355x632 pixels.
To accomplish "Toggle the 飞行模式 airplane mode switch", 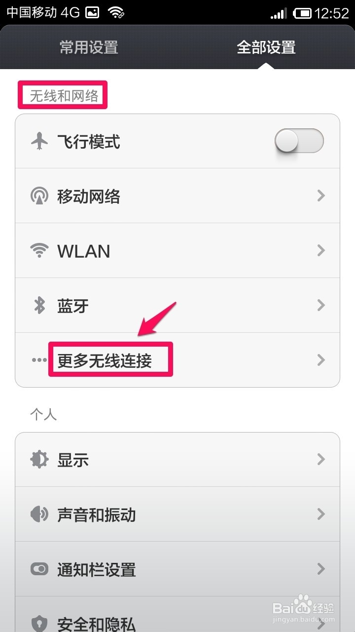I will (299, 142).
